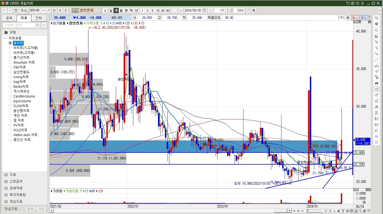Click the screenshot camera icon in title bar
This screenshot has height=214, width=383.
[357, 3]
